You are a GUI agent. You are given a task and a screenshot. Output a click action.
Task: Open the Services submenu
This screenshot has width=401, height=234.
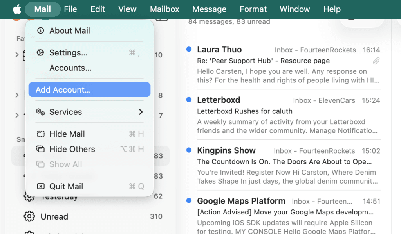coord(89,112)
